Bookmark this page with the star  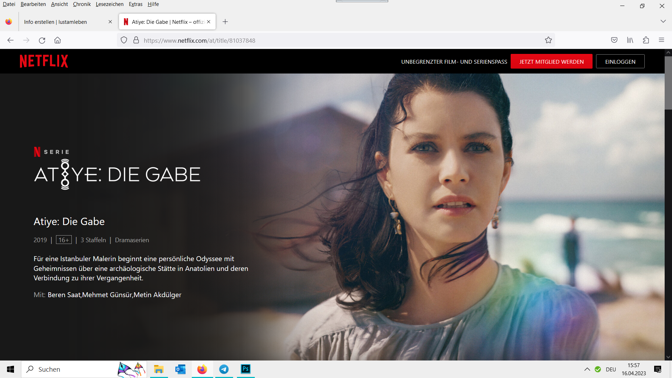(548, 40)
